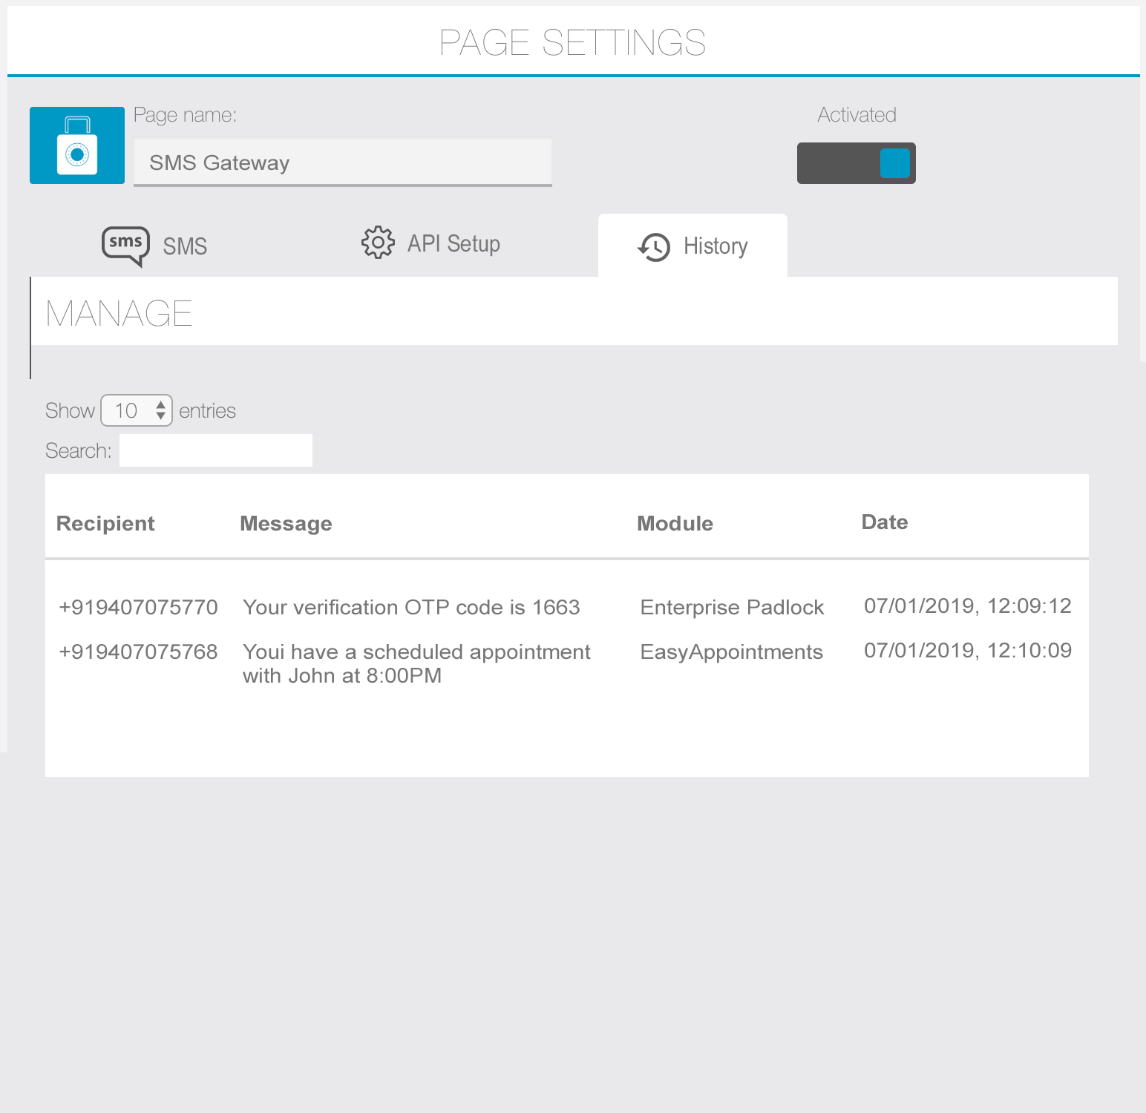Select recipient +919407075768
The image size is (1146, 1113).
coord(138,651)
